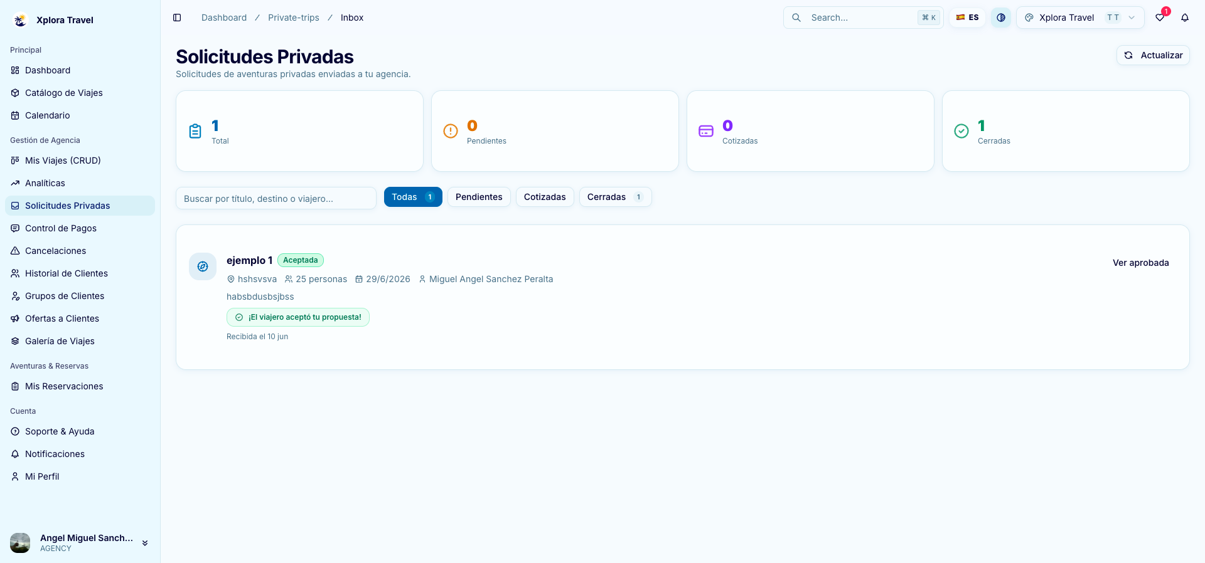Viewport: 1205px width, 563px height.
Task: Open Grupos de Clientes in sidebar
Action: [80, 296]
